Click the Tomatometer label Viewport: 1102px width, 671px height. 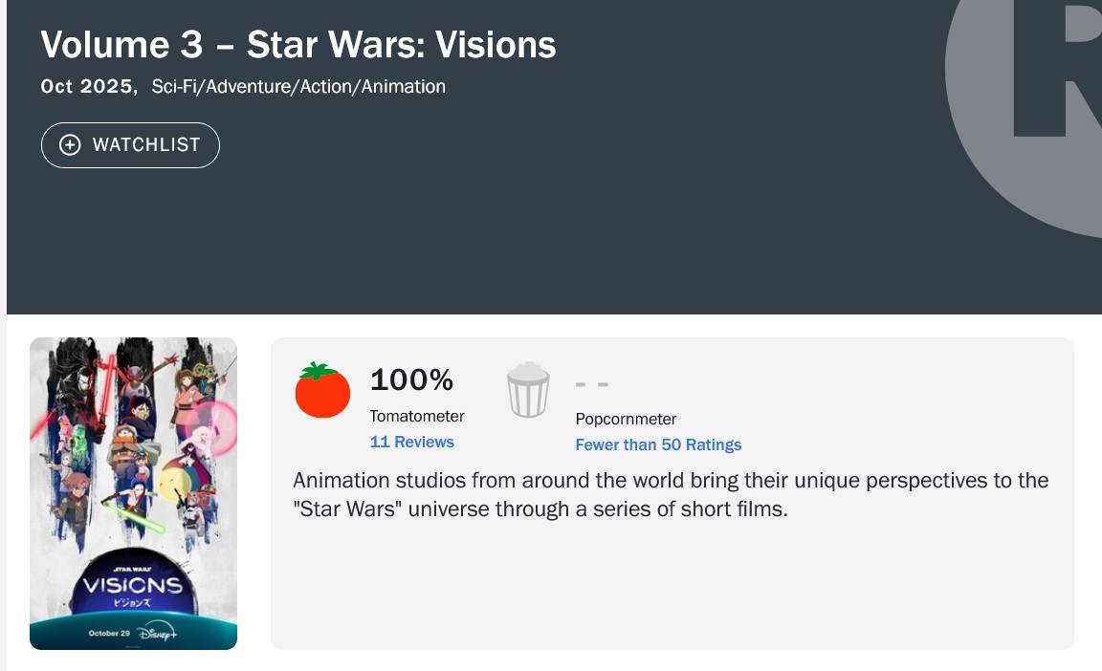click(417, 416)
